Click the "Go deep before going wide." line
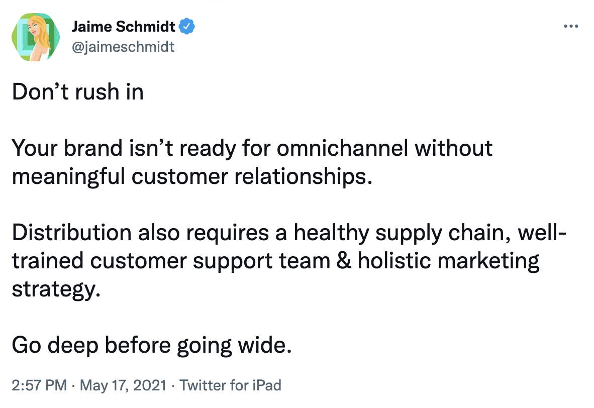594x408 pixels. [x=151, y=346]
